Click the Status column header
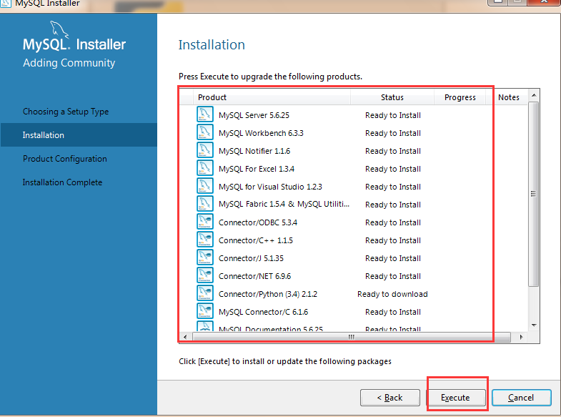Viewport: 561px width, 417px height. click(x=392, y=97)
